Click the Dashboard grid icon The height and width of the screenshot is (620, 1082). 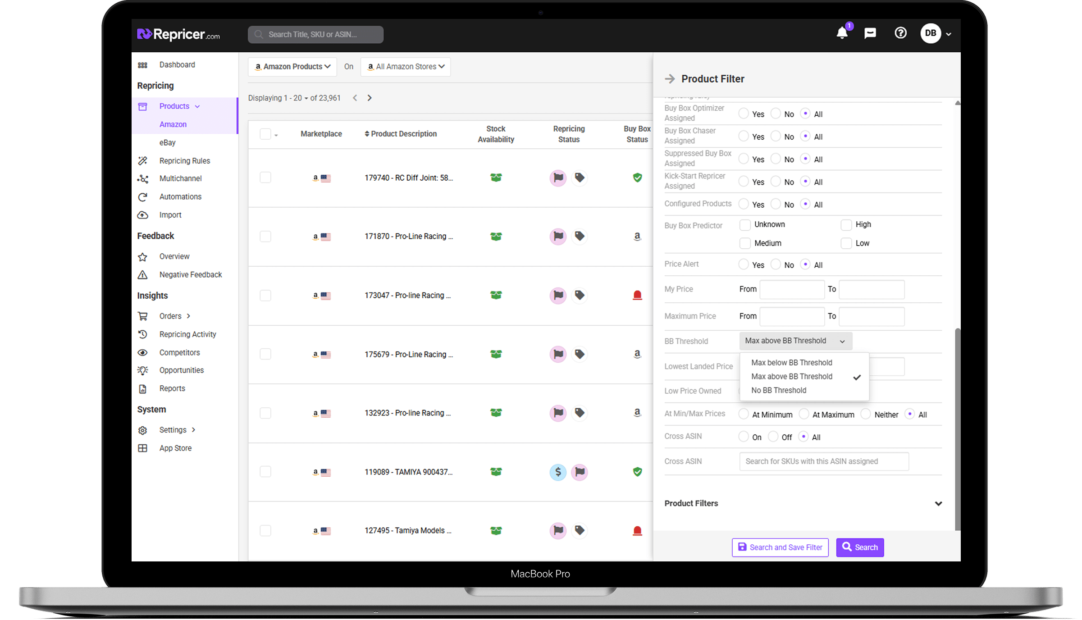(142, 65)
